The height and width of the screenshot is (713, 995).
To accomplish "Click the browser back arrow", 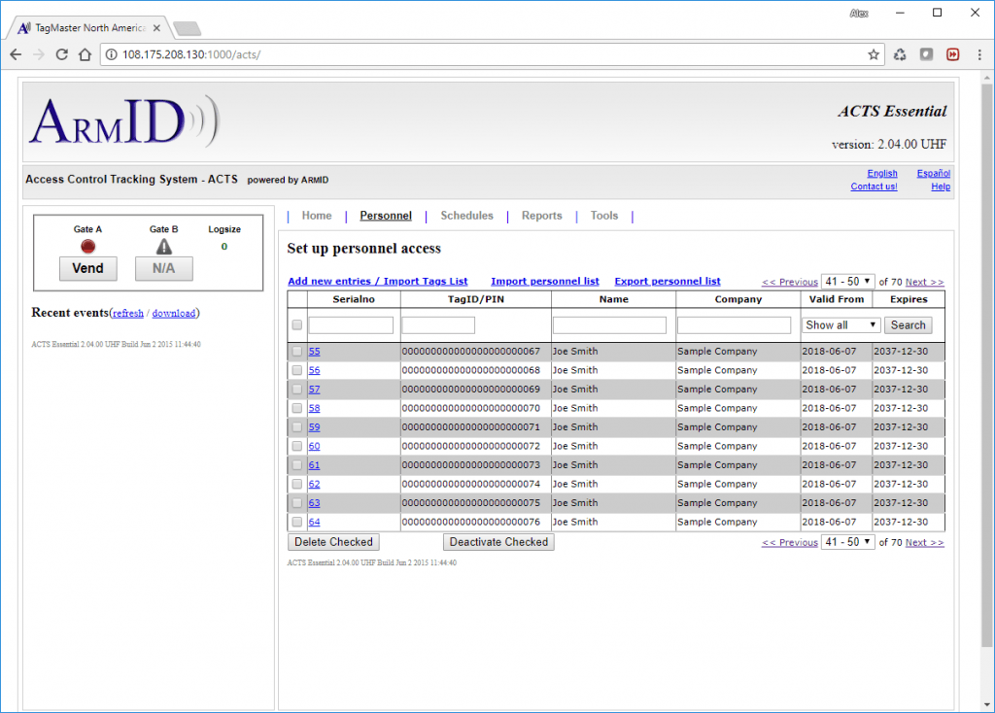I will point(16,54).
